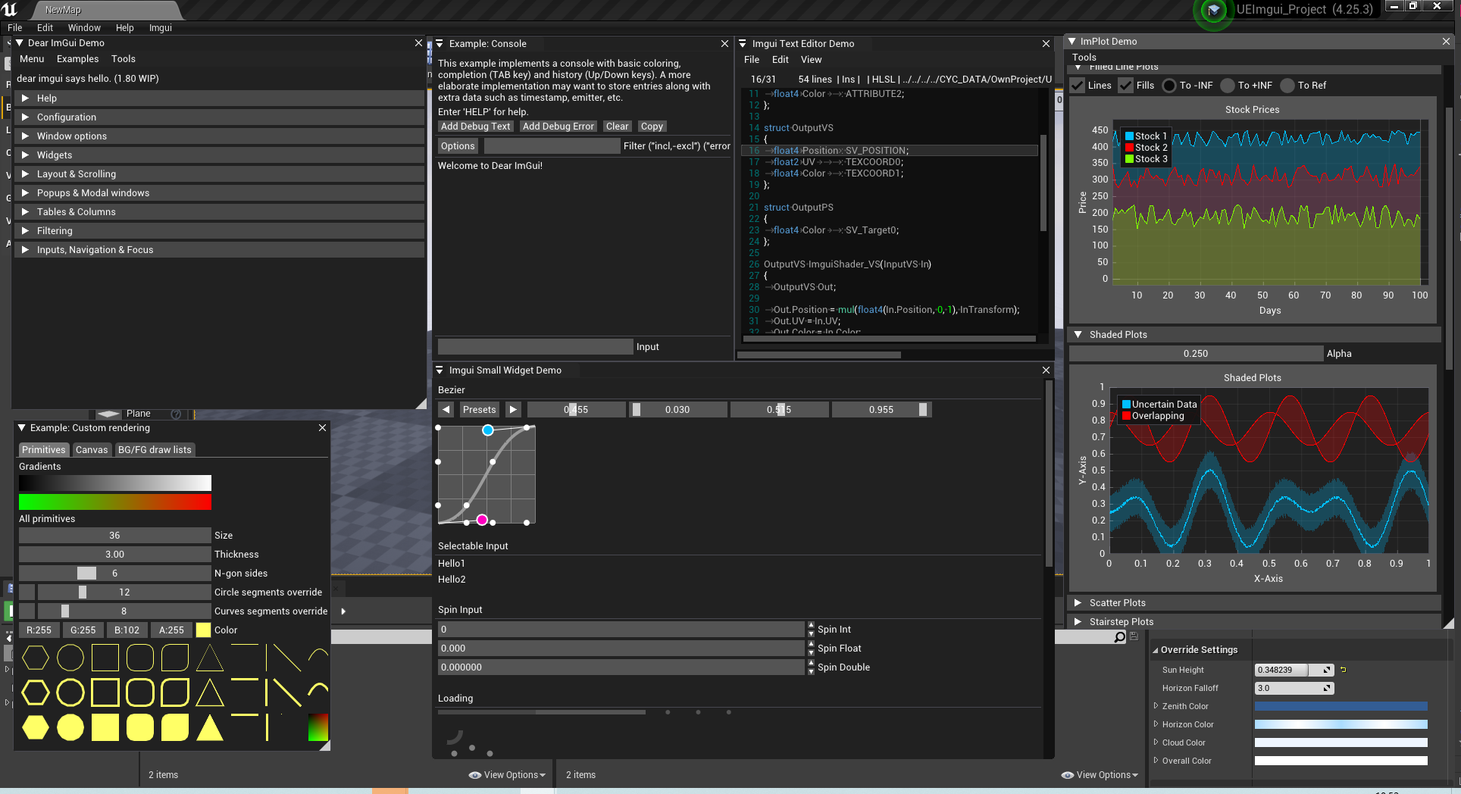This screenshot has height=794, width=1461.
Task: Expand the Tables & Columns section
Action: coord(219,212)
